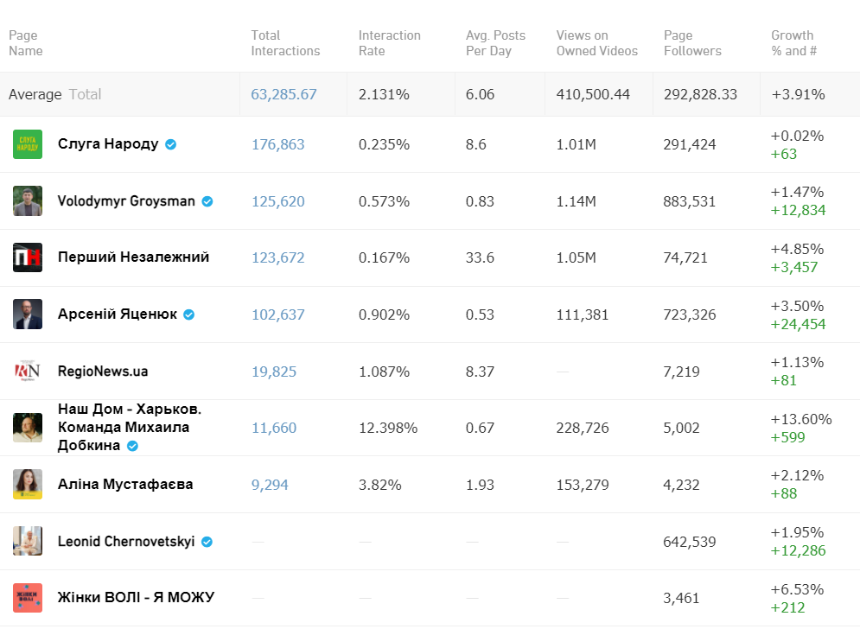The image size is (860, 629).
Task: Click the Слуга Народу page logo
Action: (28, 144)
